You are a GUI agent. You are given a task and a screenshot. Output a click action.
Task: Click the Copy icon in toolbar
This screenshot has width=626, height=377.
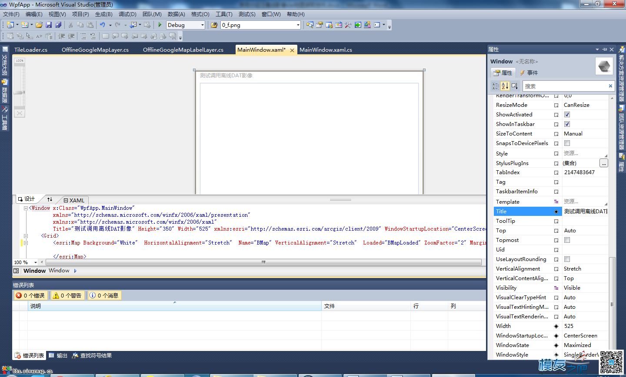point(80,25)
